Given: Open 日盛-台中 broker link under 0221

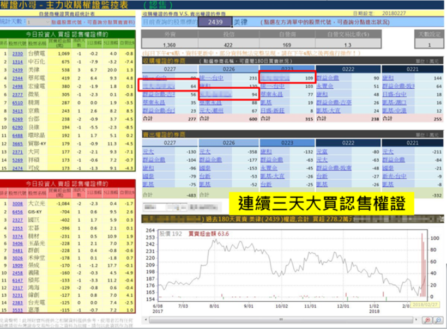Looking at the screenshot, I should 394,94.
